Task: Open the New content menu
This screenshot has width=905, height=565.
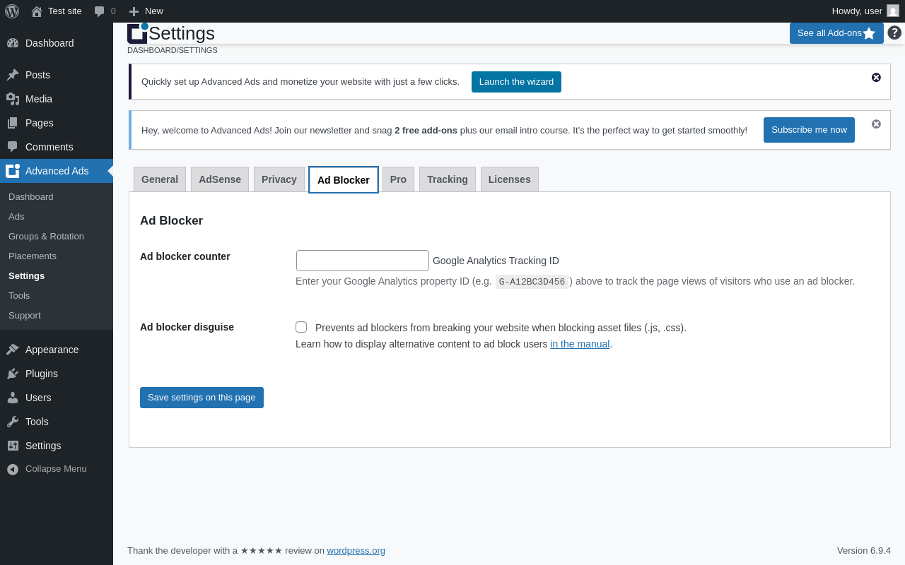Action: click(146, 11)
